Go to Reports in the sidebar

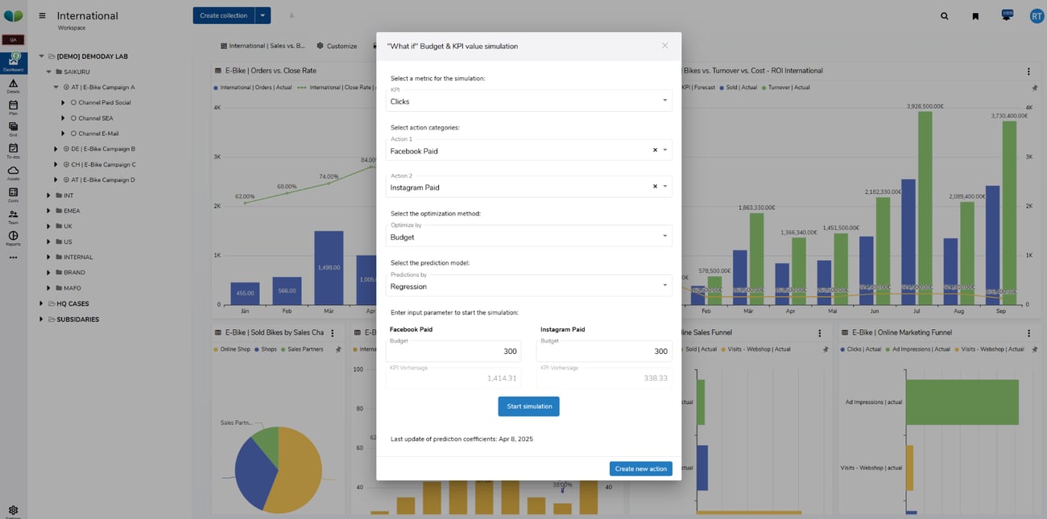click(13, 237)
